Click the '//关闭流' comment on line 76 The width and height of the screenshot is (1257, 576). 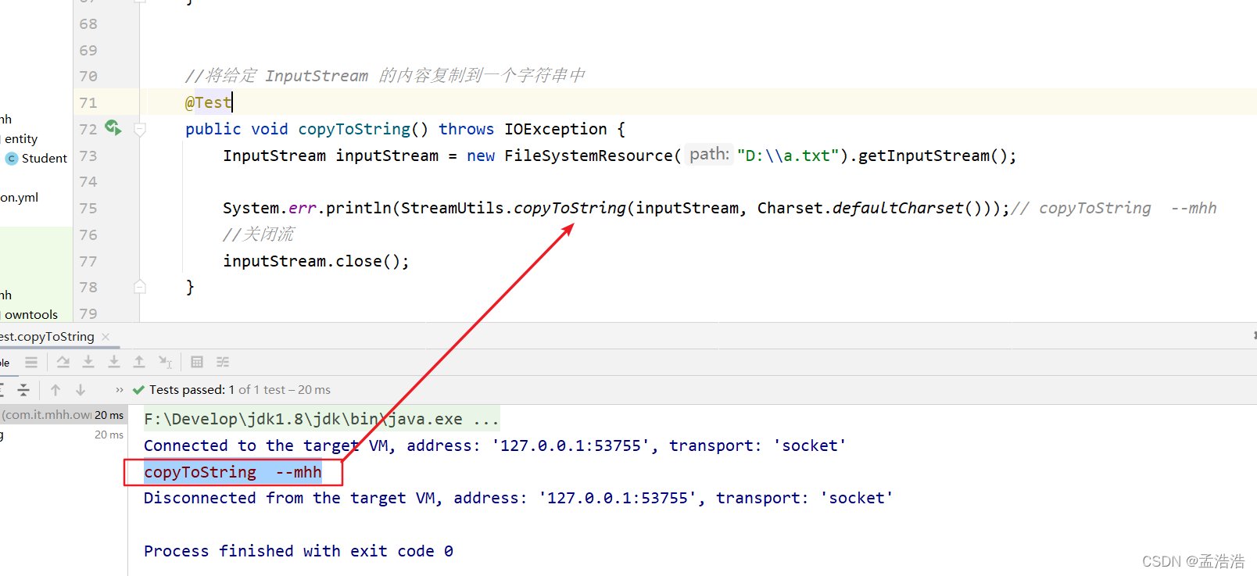(259, 234)
